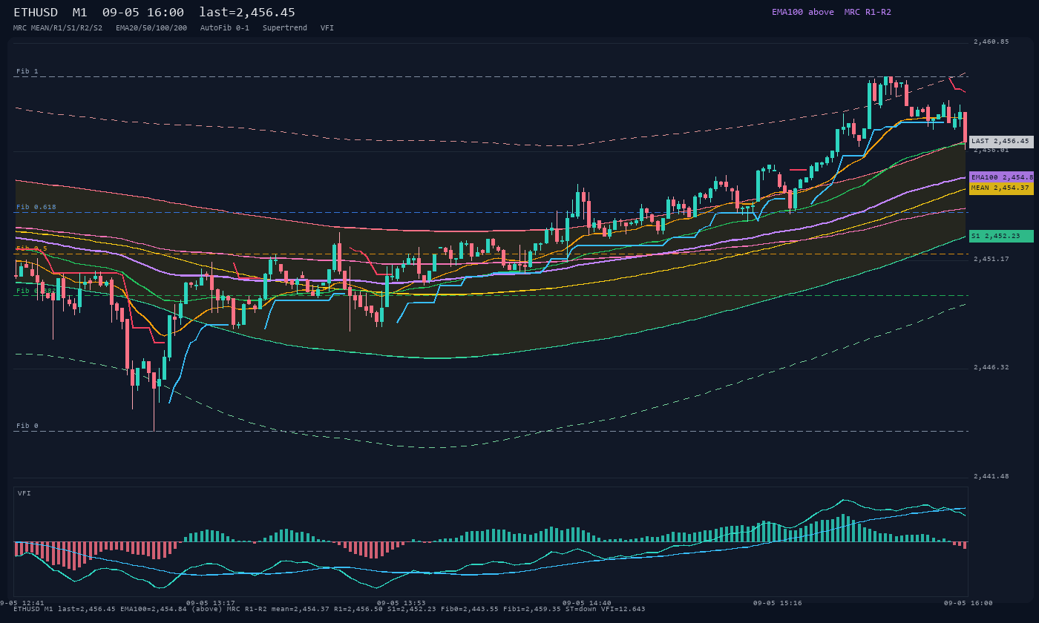Click the "09-05 16:00" time axis label
This screenshot has height=623, width=1039.
pos(968,603)
